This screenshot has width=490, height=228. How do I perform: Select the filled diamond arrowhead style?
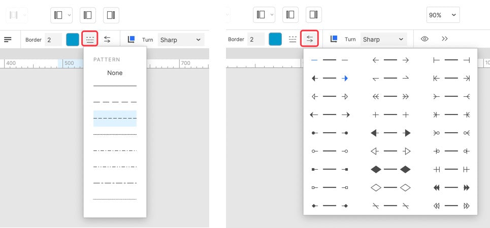click(x=390, y=169)
